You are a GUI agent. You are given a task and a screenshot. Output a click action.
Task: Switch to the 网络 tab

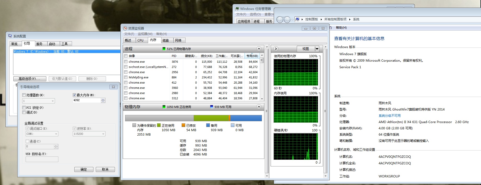179,40
